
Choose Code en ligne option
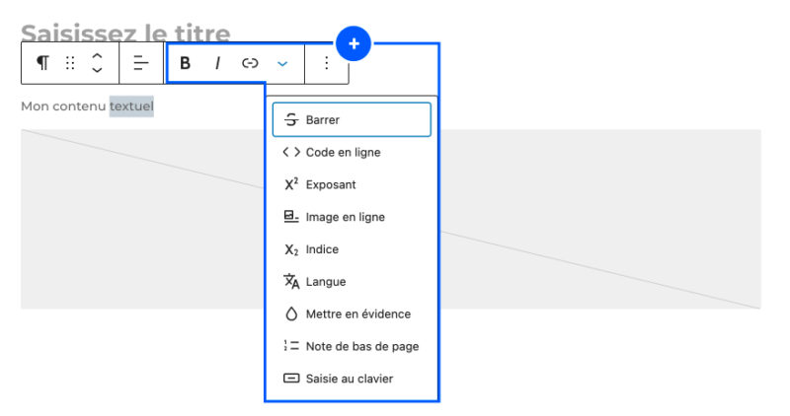point(352,152)
